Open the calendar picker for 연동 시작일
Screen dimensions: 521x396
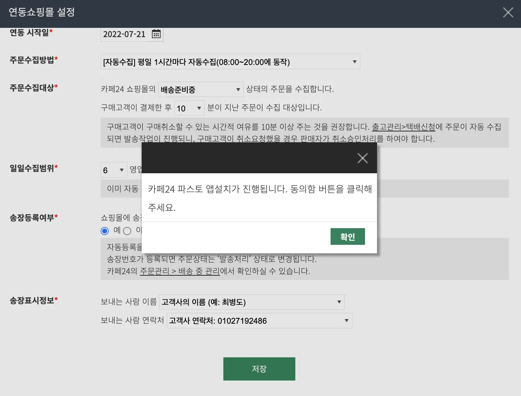(x=156, y=34)
